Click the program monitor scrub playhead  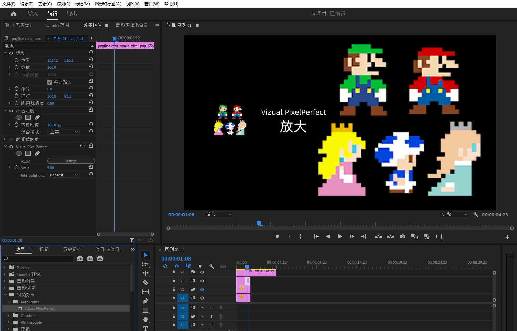260,224
